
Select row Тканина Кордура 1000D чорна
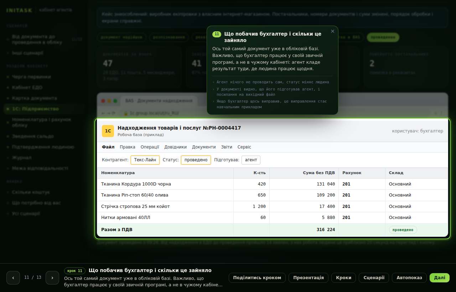(273, 184)
